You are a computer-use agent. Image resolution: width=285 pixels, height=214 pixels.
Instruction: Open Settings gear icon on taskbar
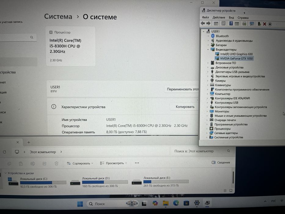(197, 202)
